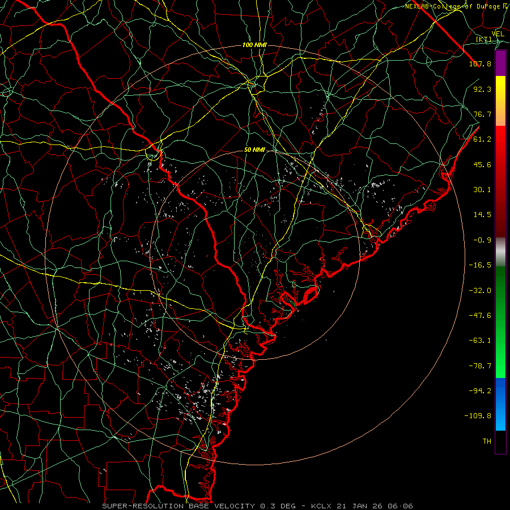
Task: Click "0.3 DEG" elevation in the caption
Action: point(278,506)
